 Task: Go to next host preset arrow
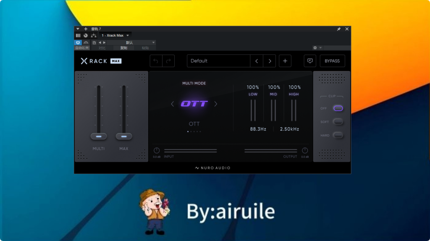[104, 42]
